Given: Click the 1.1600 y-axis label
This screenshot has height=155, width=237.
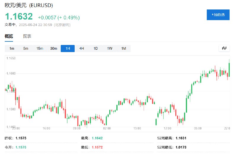Looking at the screenshot, I should (x=11, y=73).
